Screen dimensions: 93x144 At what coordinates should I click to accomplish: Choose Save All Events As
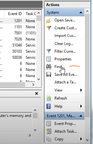pos(66,74)
